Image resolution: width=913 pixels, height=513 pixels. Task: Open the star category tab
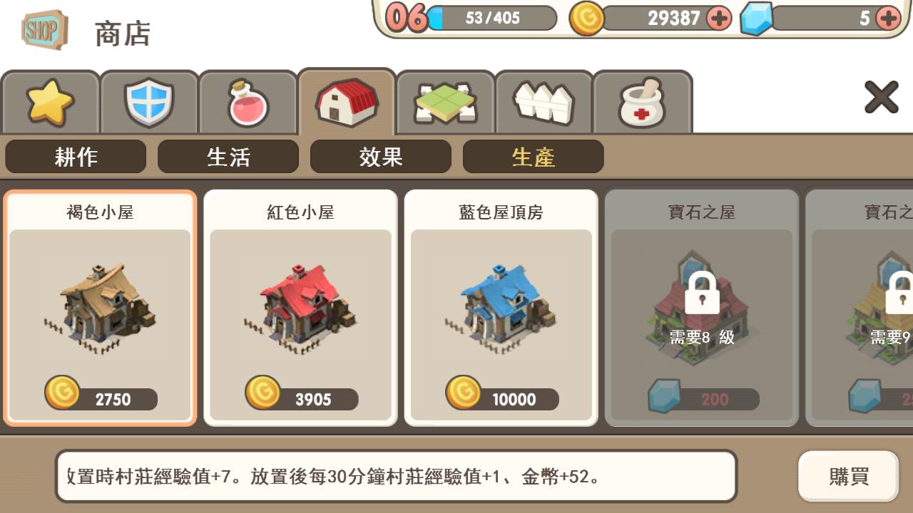pos(50,102)
